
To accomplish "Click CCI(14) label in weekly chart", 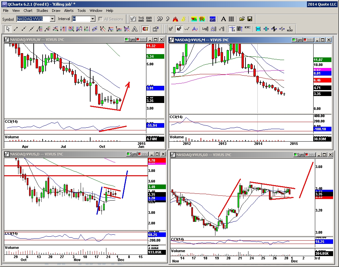I will [x=11, y=122].
